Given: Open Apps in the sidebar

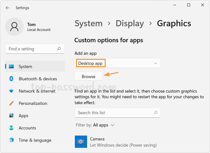Looking at the screenshot, I should coord(23,116).
